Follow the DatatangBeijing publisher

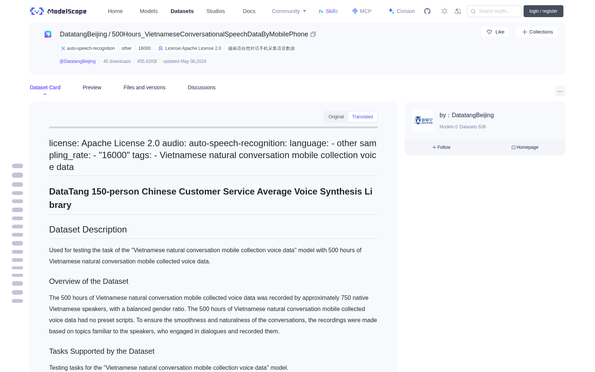[x=441, y=147]
